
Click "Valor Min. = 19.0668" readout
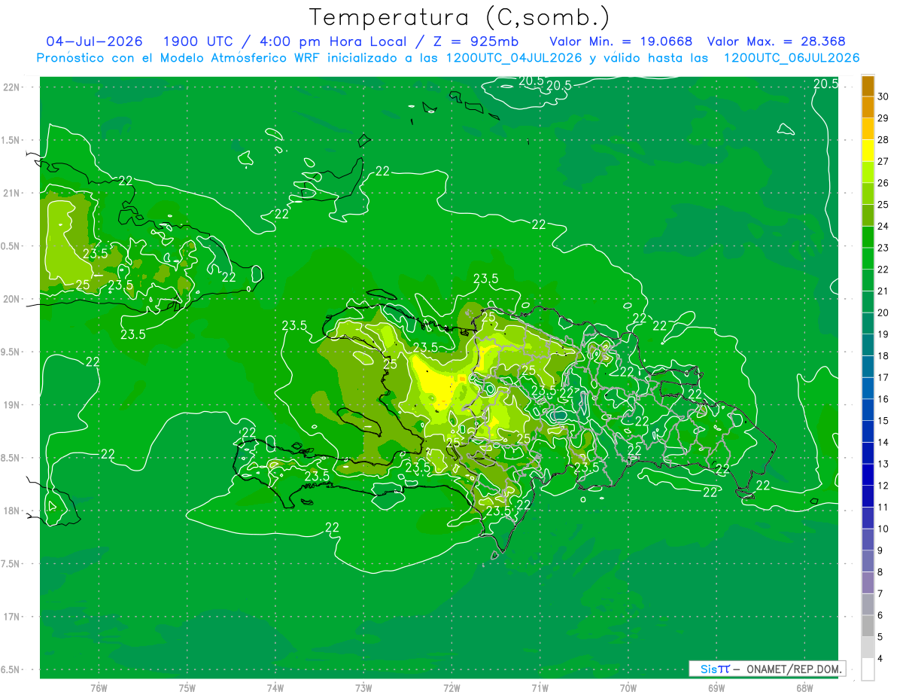pyautogui.click(x=621, y=41)
